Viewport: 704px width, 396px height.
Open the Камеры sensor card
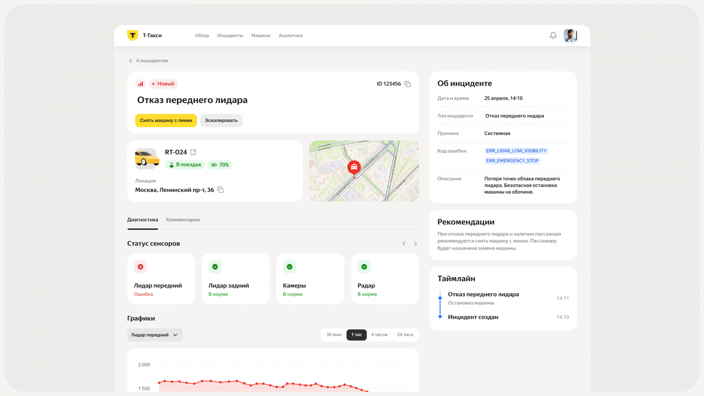tap(310, 279)
